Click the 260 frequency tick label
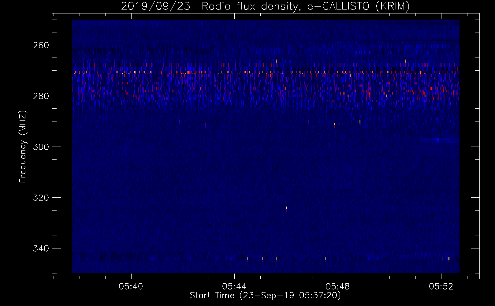Screen dimensions: 495x306 tap(41, 45)
